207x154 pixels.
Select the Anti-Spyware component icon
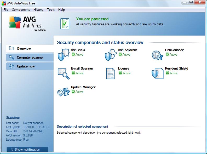[110, 55]
